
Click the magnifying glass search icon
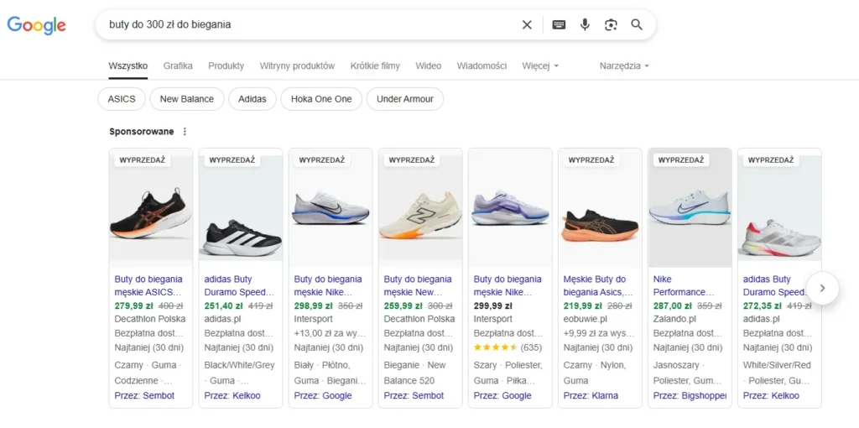637,24
